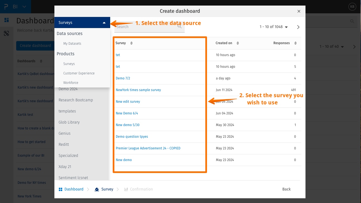The height and width of the screenshot is (203, 361).
Task: Select My Datasets data source
Action: (x=72, y=44)
